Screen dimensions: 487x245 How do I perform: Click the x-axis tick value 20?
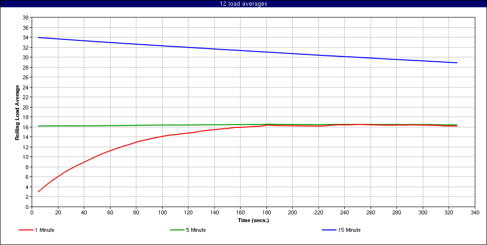coord(58,212)
